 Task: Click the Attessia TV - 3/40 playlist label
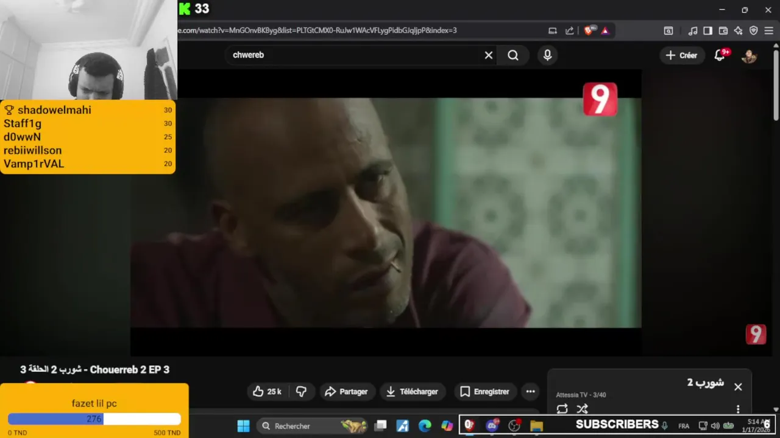581,395
